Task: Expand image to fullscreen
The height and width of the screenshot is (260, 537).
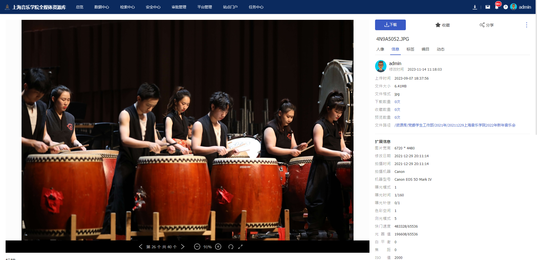Action: (x=240, y=247)
